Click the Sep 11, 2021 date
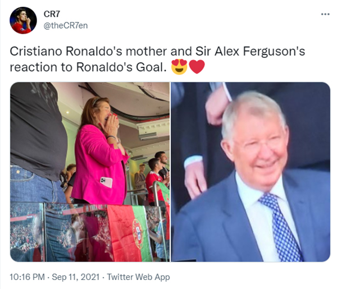 coord(76,277)
